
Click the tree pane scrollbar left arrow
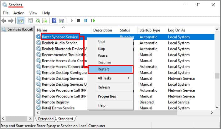coord(3,119)
